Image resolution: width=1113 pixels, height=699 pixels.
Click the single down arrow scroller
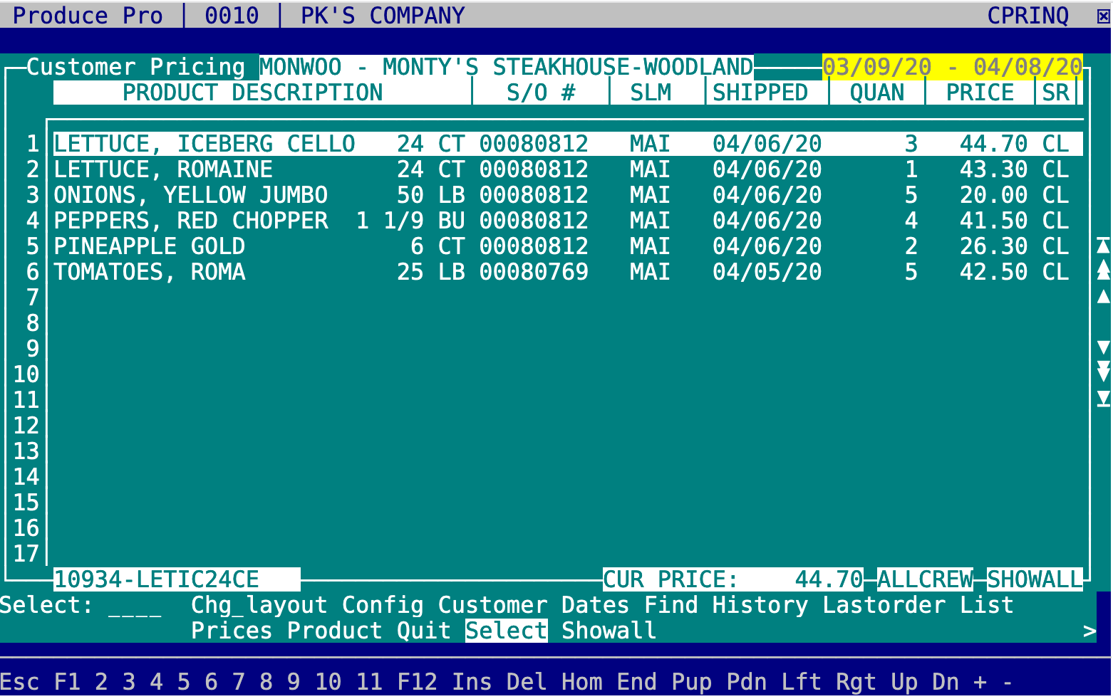pyautogui.click(x=1103, y=347)
